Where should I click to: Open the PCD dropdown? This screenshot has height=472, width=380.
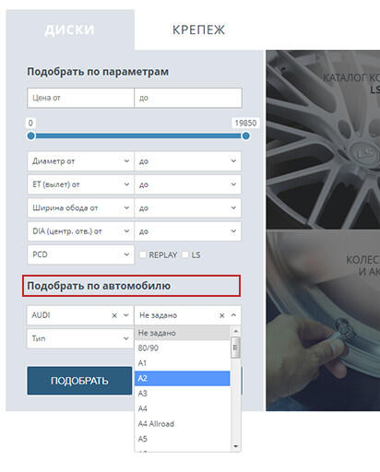(80, 254)
